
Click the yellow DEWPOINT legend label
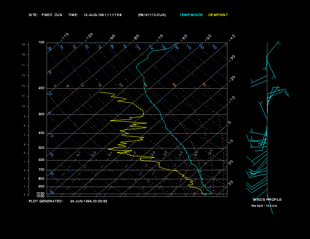coord(218,15)
